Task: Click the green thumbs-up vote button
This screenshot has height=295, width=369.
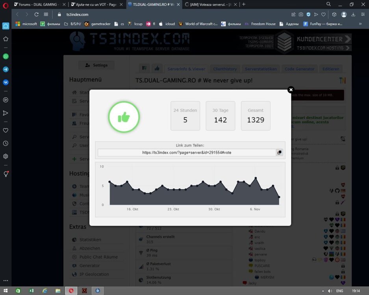Action: pos(124,117)
